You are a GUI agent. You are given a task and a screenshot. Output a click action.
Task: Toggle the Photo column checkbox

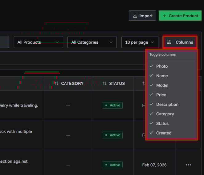[x=172, y=66]
